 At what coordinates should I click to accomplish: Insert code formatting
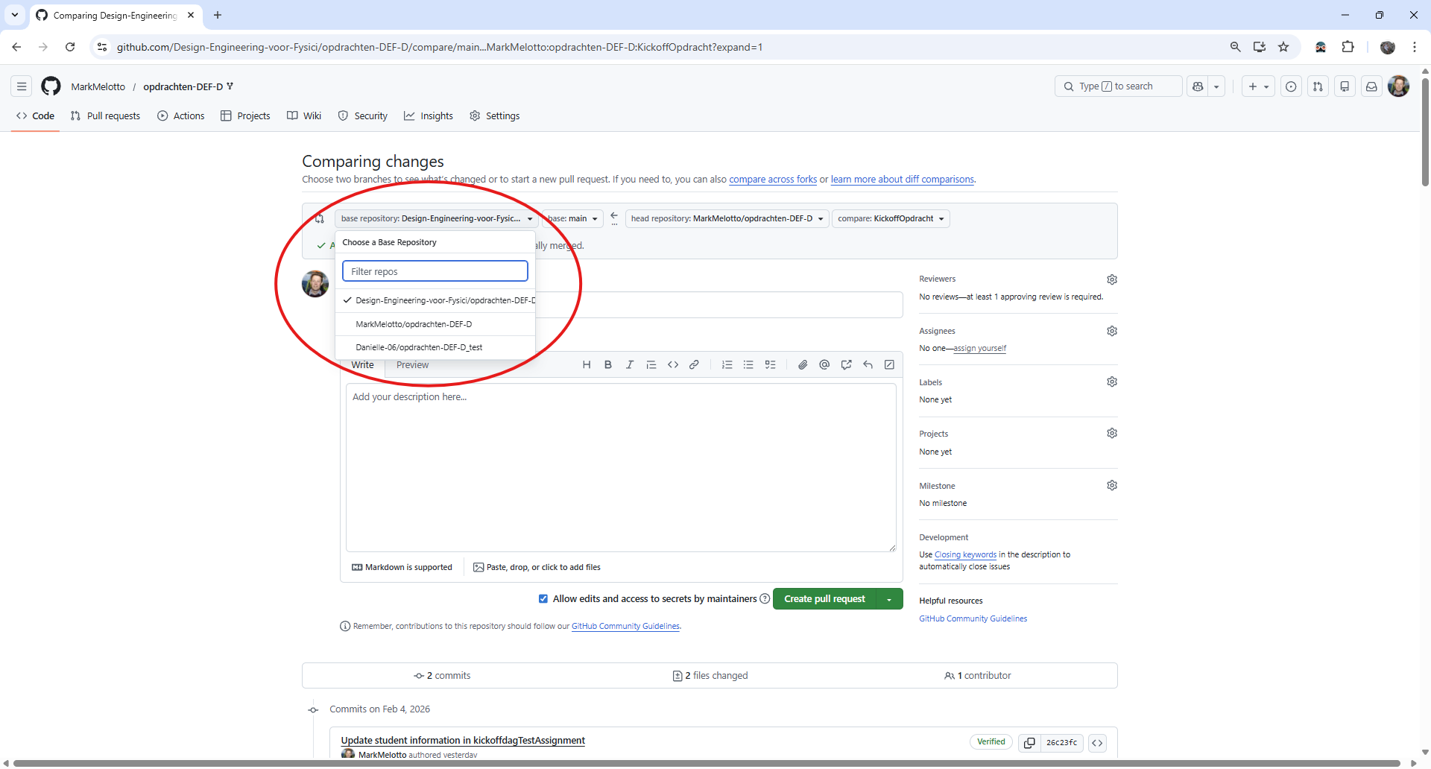coord(673,365)
